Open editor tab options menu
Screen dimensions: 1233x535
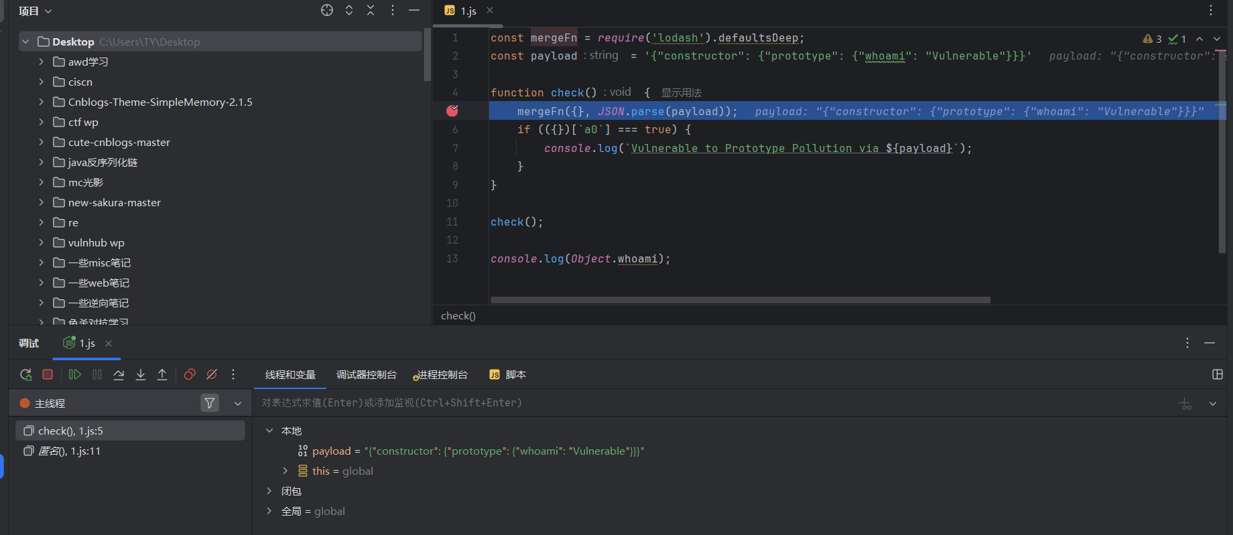tap(1211, 10)
